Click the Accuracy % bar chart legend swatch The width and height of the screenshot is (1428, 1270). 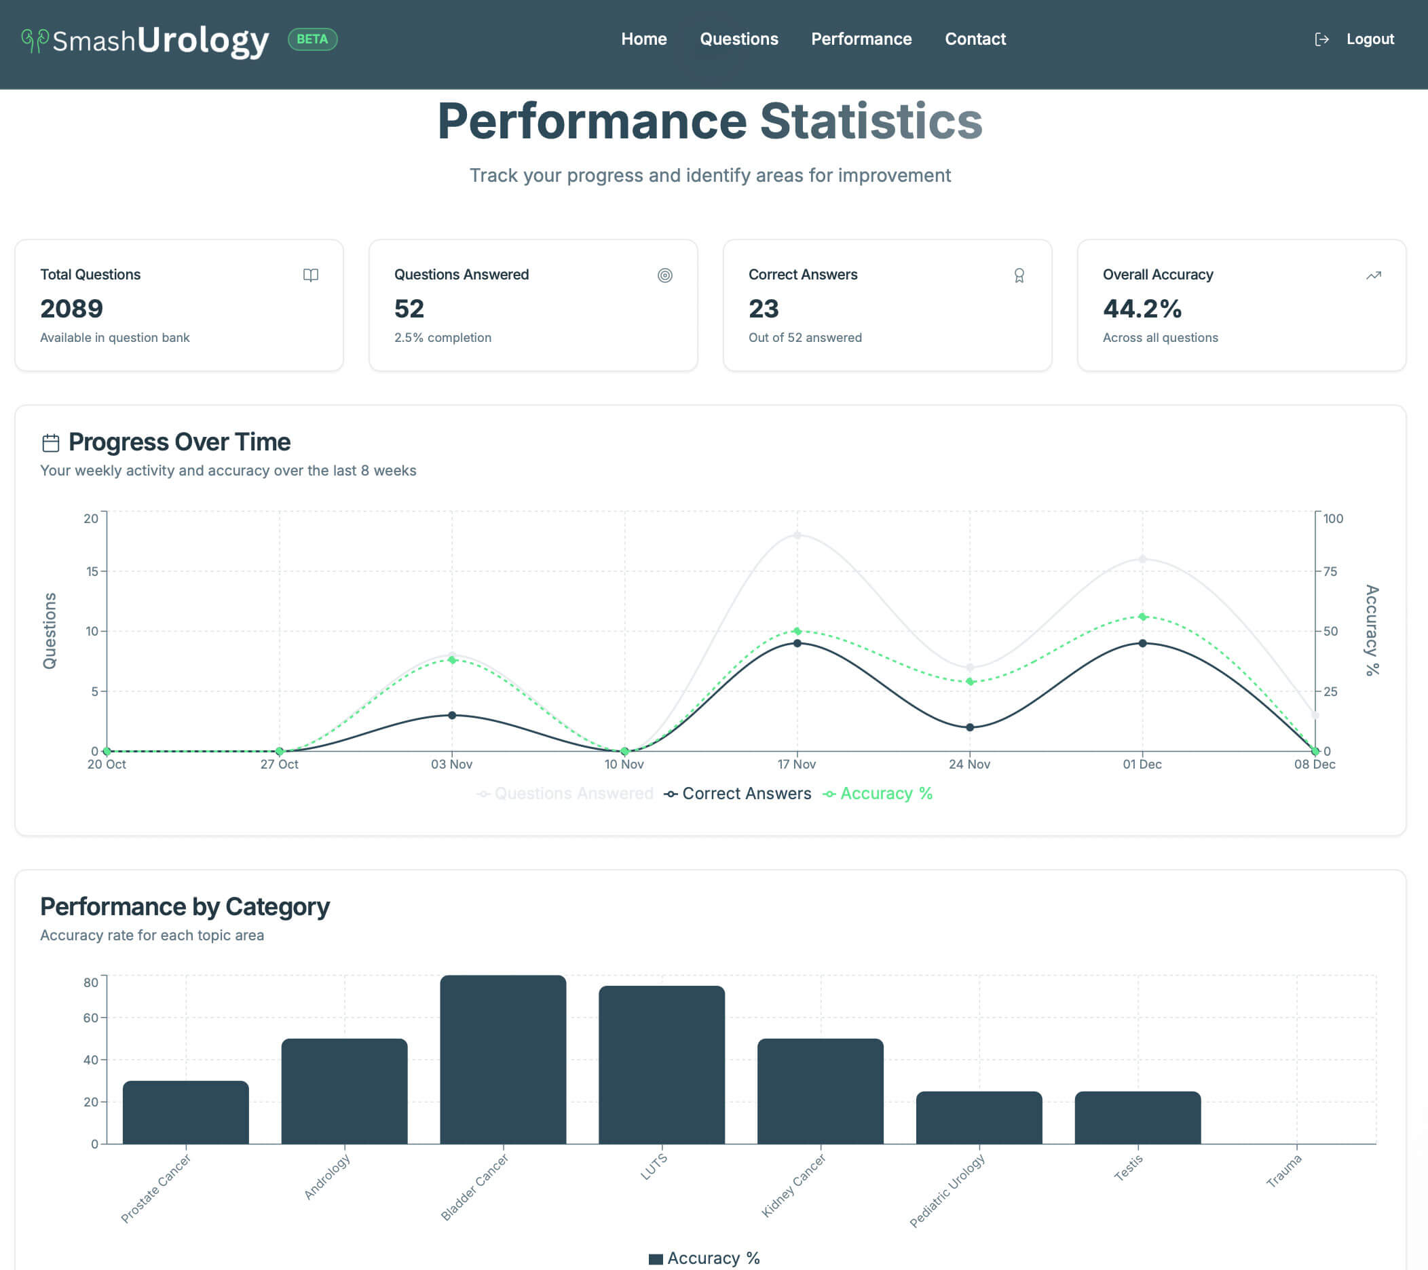tap(656, 1259)
